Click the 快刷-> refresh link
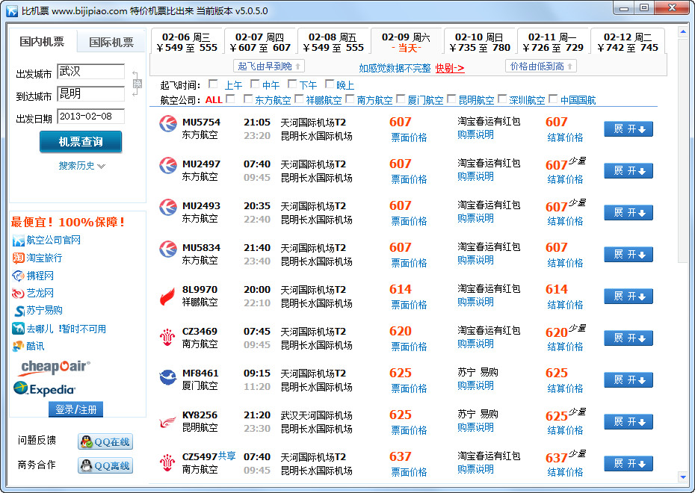The height and width of the screenshot is (493, 695). point(450,68)
